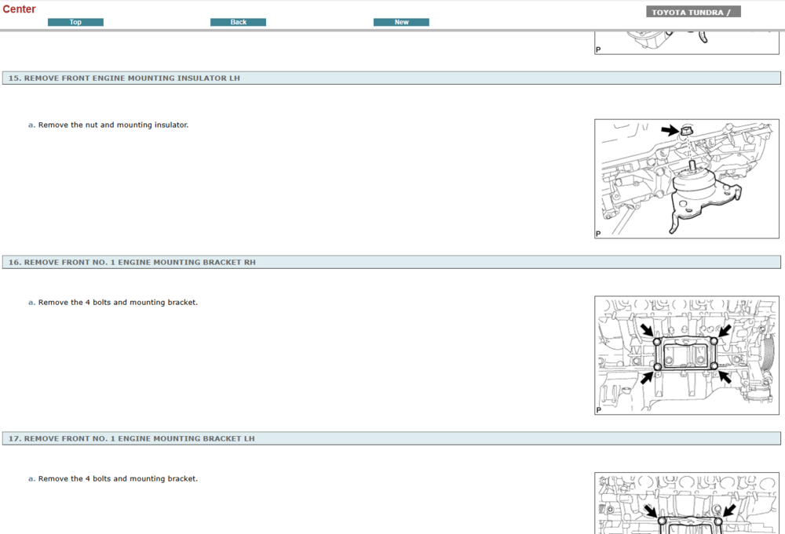Click the Back navigation button
This screenshot has width=785, height=534.
(238, 22)
